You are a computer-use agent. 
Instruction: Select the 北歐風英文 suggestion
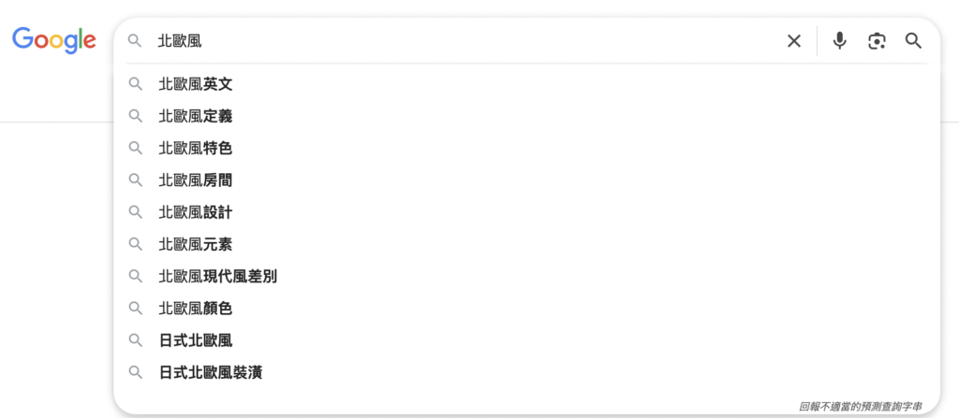(x=196, y=84)
